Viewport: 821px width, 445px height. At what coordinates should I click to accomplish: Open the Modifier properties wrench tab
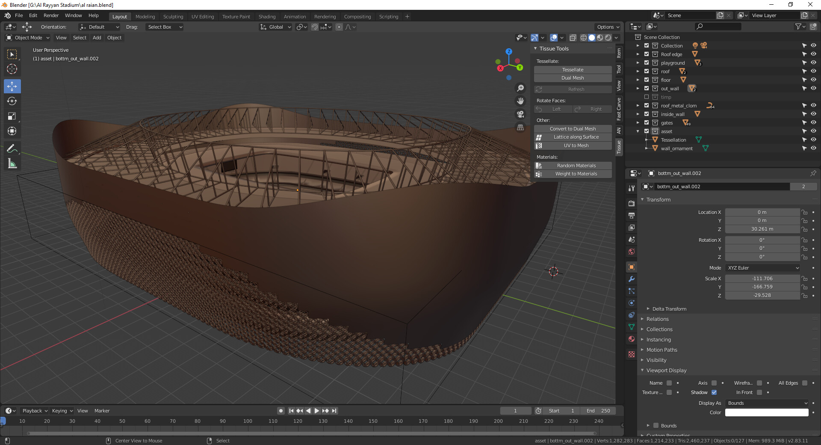pos(632,279)
